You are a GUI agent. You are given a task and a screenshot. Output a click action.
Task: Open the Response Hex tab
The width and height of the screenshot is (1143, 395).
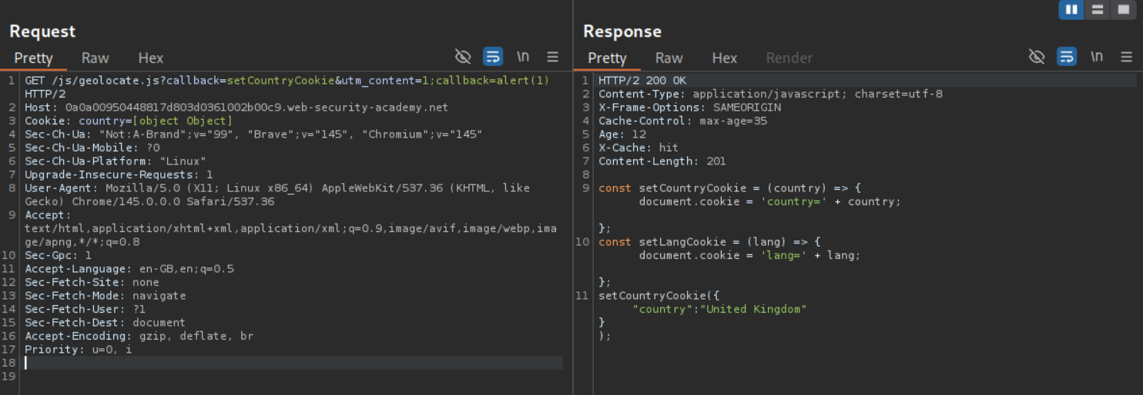click(x=725, y=58)
